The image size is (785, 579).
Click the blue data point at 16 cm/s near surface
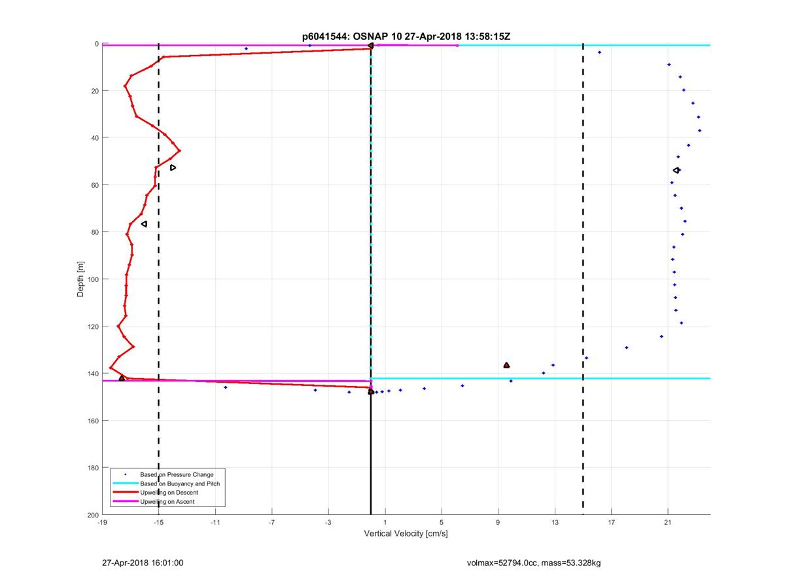[x=599, y=52]
